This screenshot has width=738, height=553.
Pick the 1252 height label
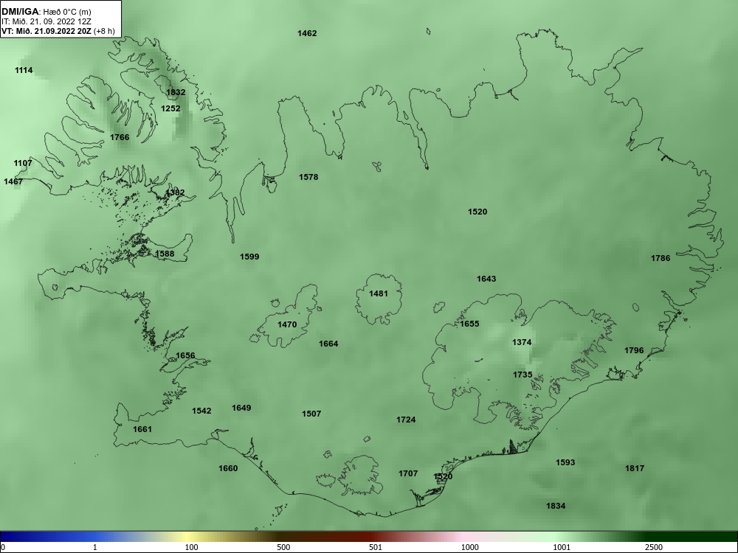click(170, 108)
